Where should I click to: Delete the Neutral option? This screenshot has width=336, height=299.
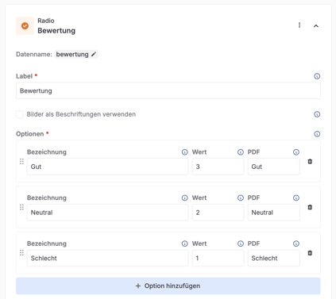pyautogui.click(x=310, y=207)
